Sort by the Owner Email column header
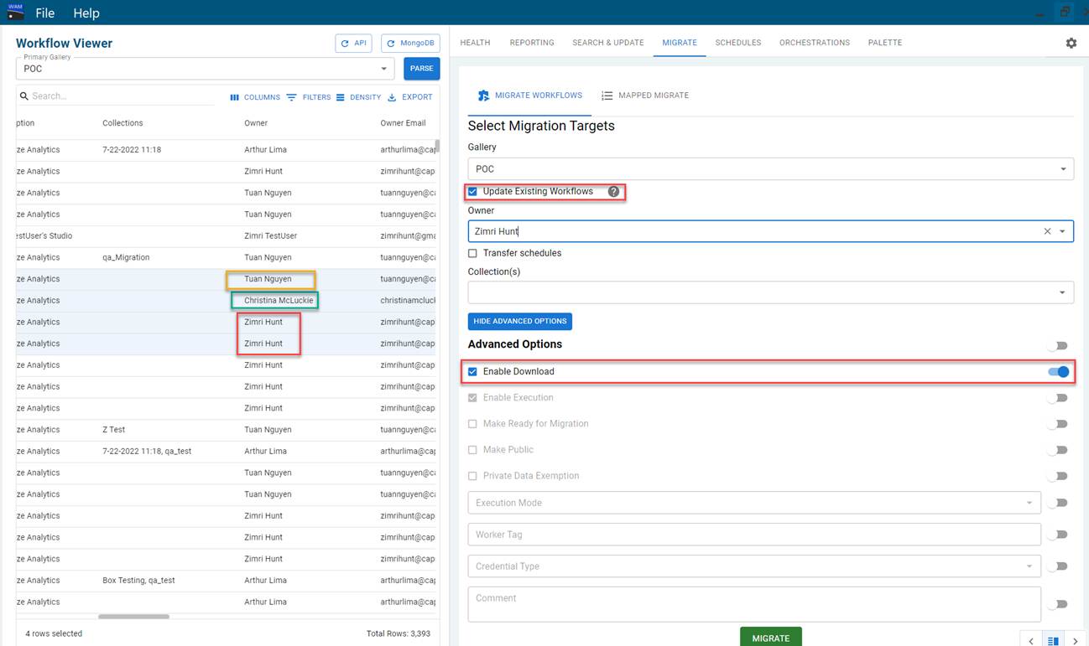1089x646 pixels. (x=404, y=123)
